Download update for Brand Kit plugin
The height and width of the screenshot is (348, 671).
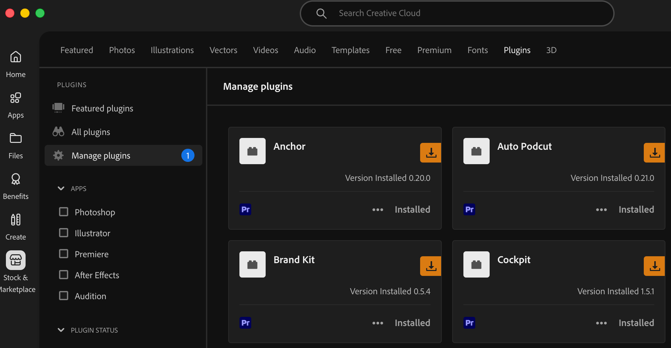point(431,266)
